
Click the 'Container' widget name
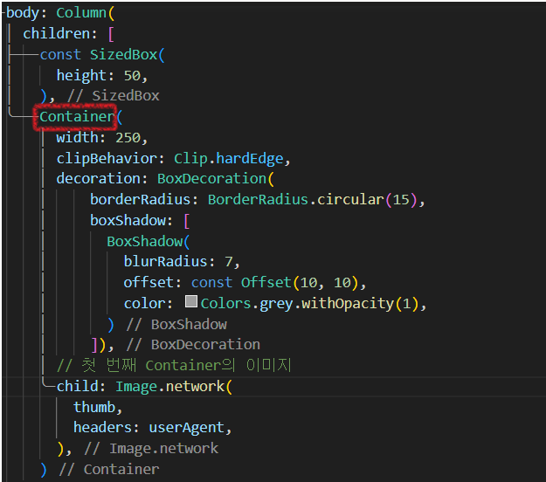[77, 117]
